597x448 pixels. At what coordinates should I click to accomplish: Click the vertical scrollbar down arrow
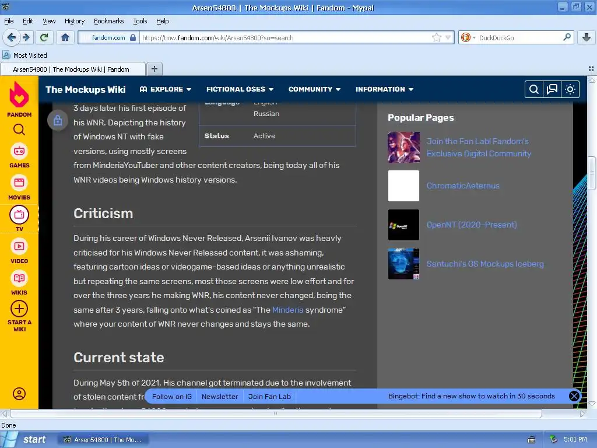592,404
